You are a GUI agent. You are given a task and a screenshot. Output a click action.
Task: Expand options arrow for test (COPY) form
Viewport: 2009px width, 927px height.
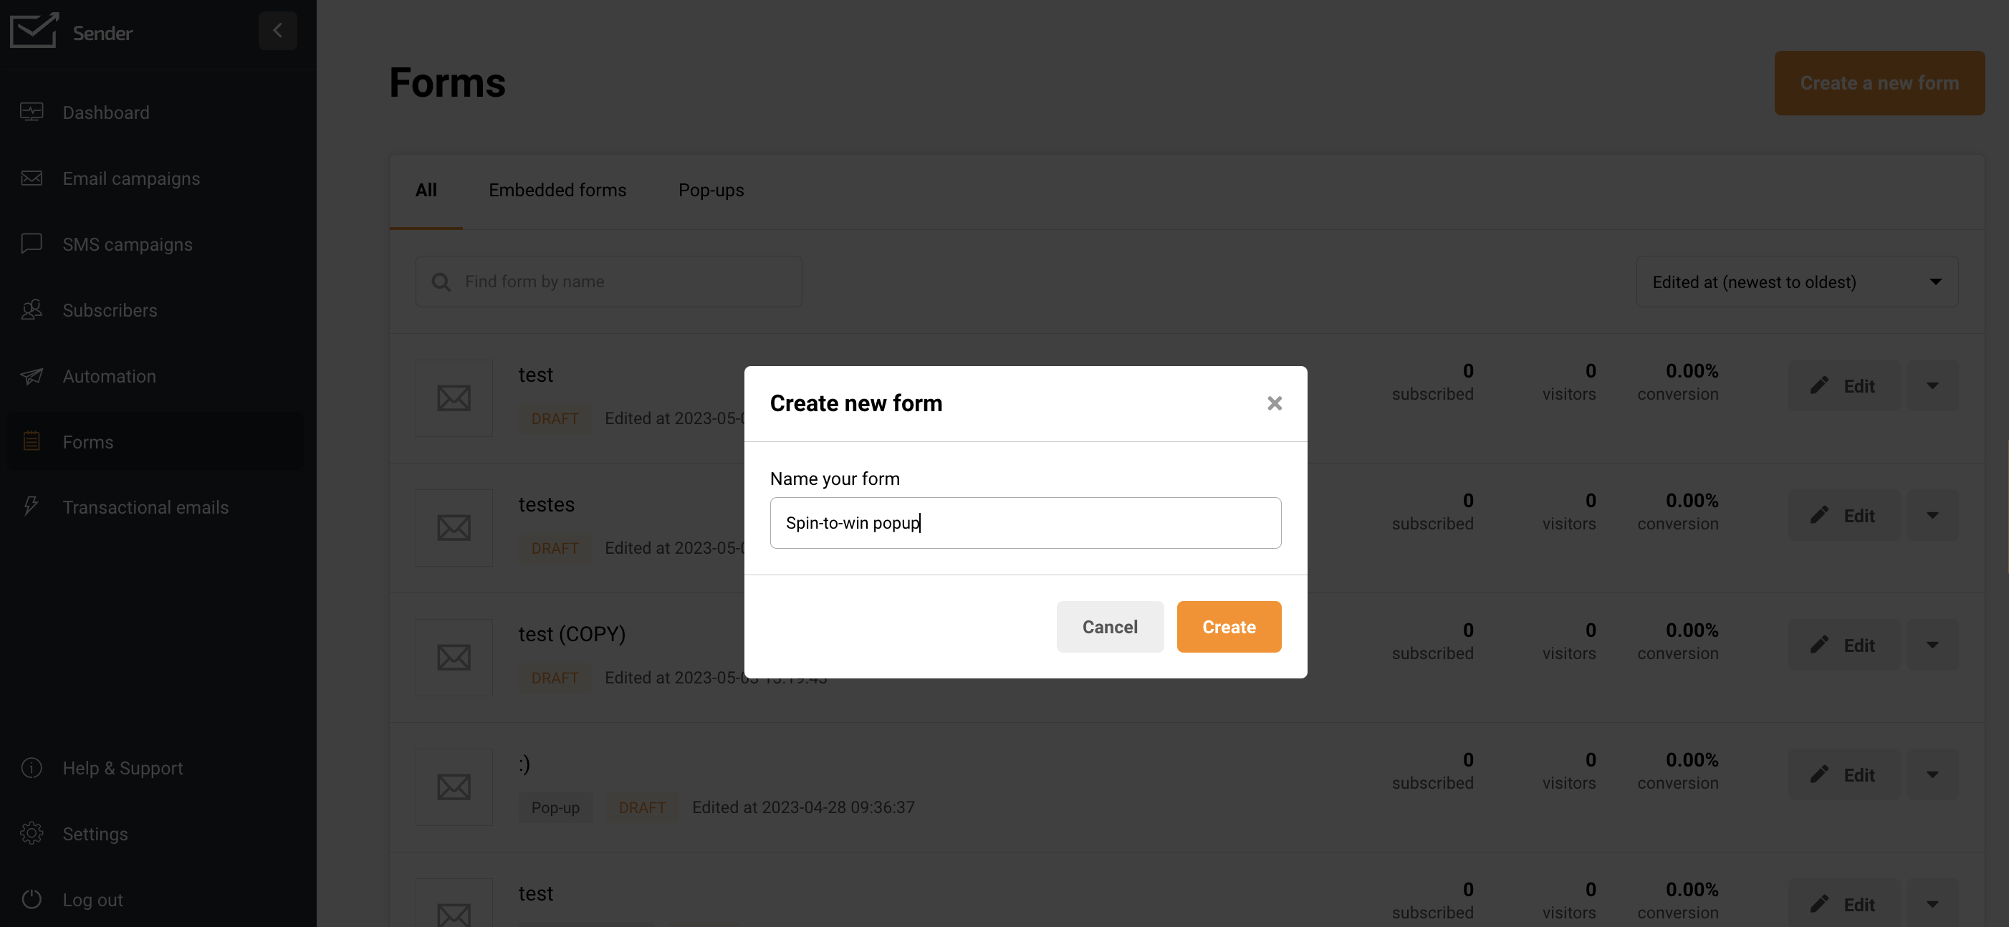[1932, 645]
